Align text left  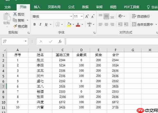(101, 24)
